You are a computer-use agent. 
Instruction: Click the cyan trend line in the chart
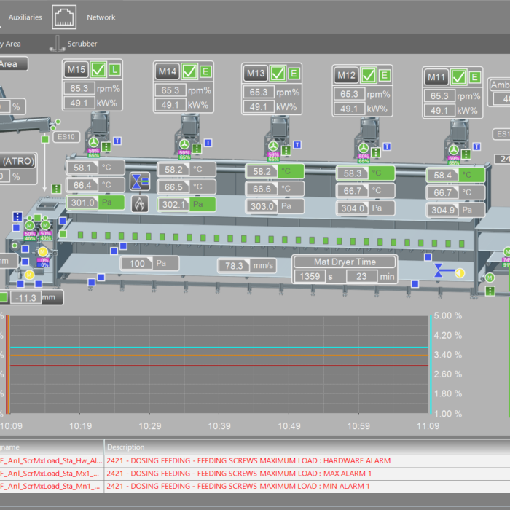pos(219,348)
